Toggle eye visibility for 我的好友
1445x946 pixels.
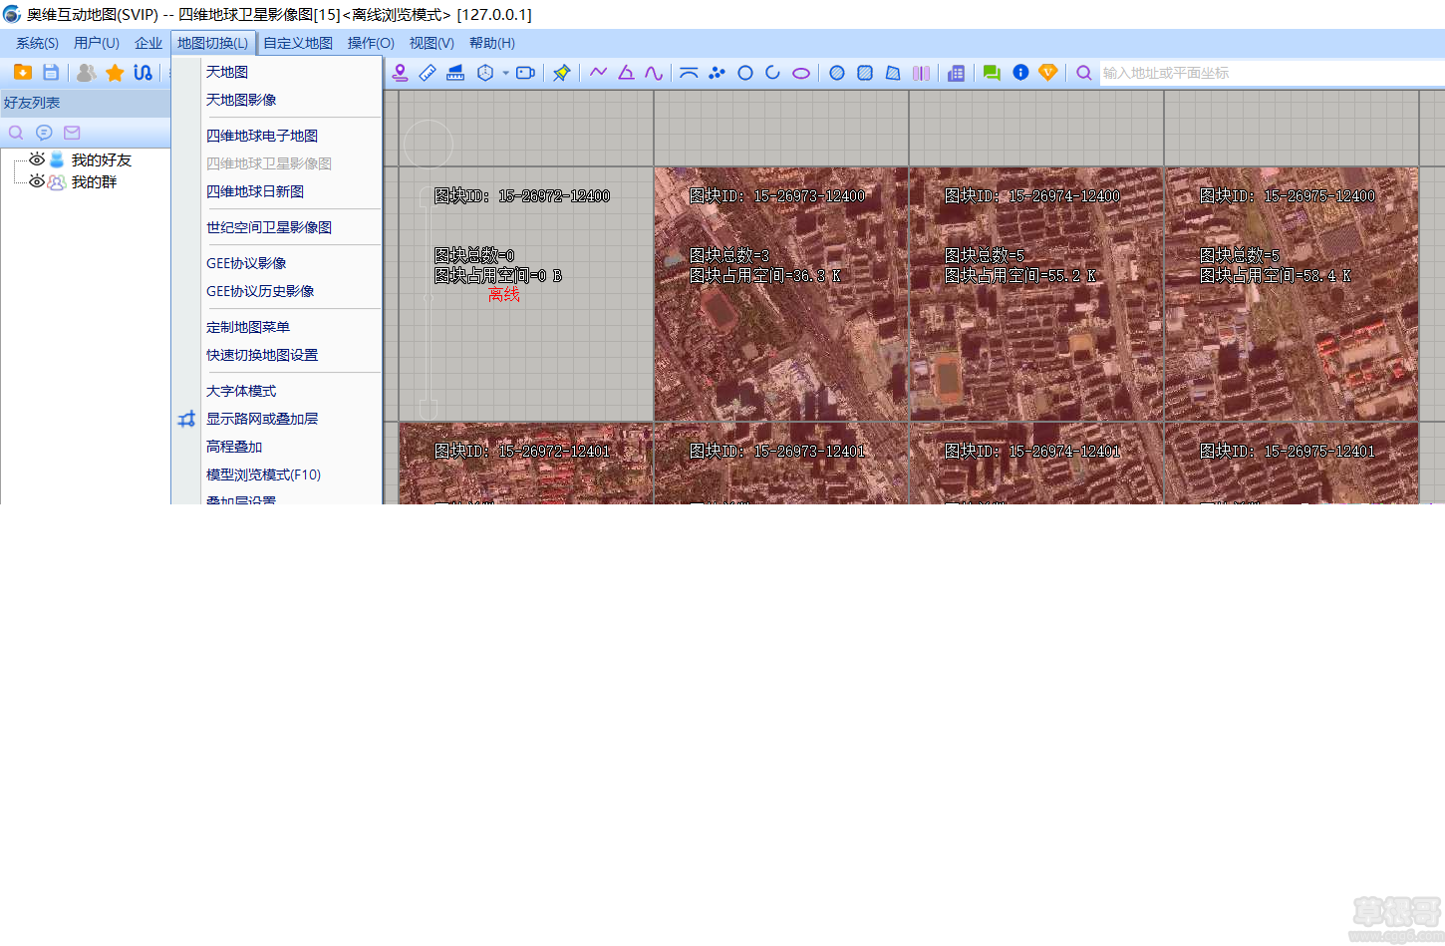tap(37, 159)
